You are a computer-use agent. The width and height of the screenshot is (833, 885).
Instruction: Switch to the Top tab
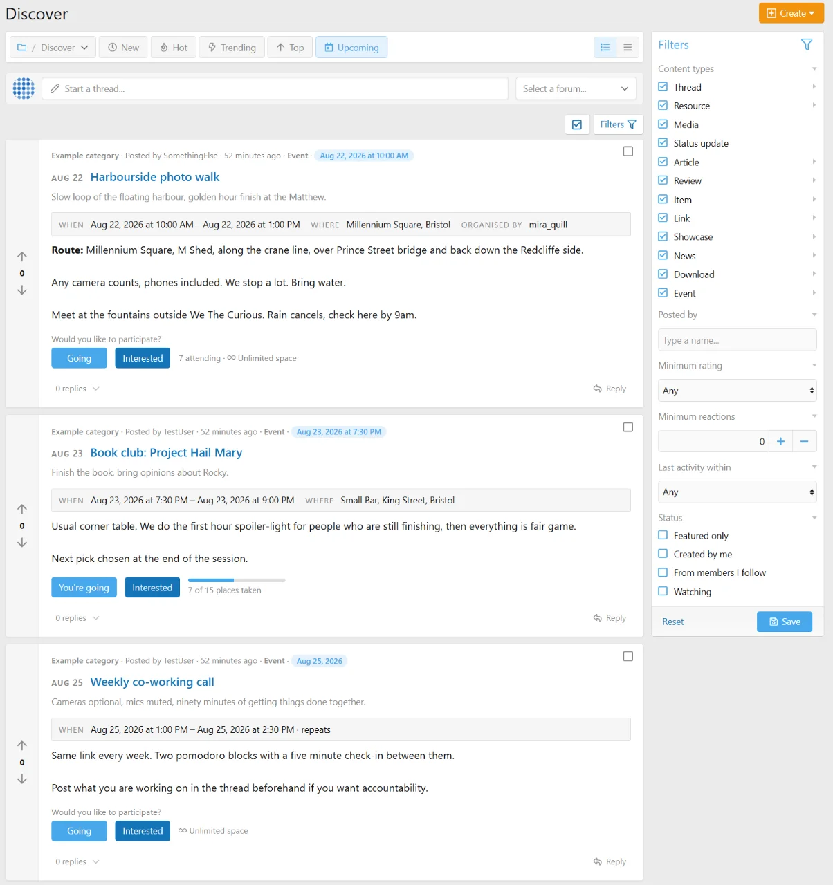[x=290, y=47]
